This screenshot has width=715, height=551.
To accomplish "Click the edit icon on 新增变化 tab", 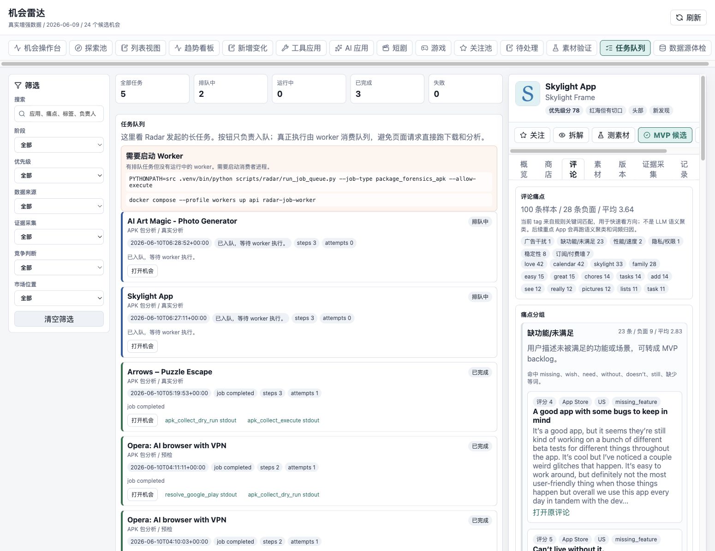I will [x=232, y=48].
